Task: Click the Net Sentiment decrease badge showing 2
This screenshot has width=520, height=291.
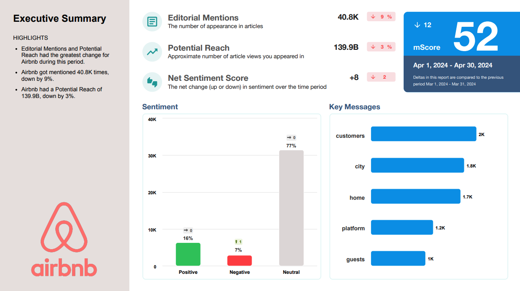Action: (x=381, y=77)
